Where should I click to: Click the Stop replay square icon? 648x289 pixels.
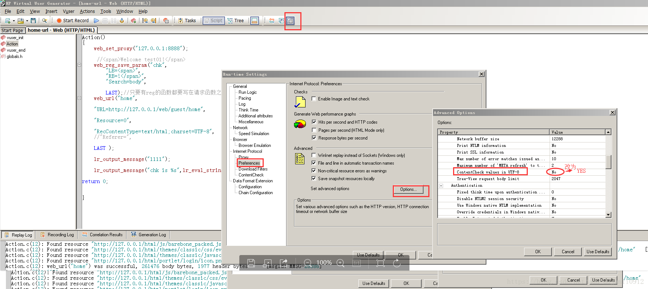pyautogui.click(x=105, y=21)
